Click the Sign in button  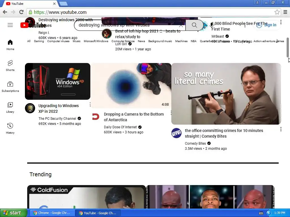pos(266,25)
